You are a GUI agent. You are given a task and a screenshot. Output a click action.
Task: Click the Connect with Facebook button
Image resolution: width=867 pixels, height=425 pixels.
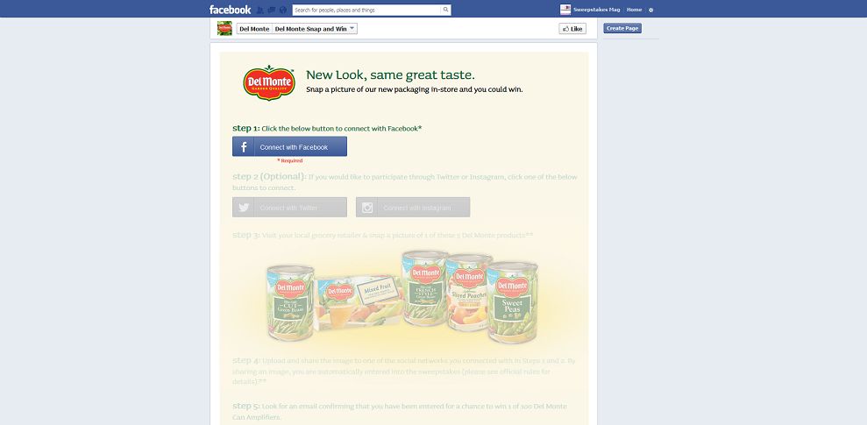pos(290,147)
